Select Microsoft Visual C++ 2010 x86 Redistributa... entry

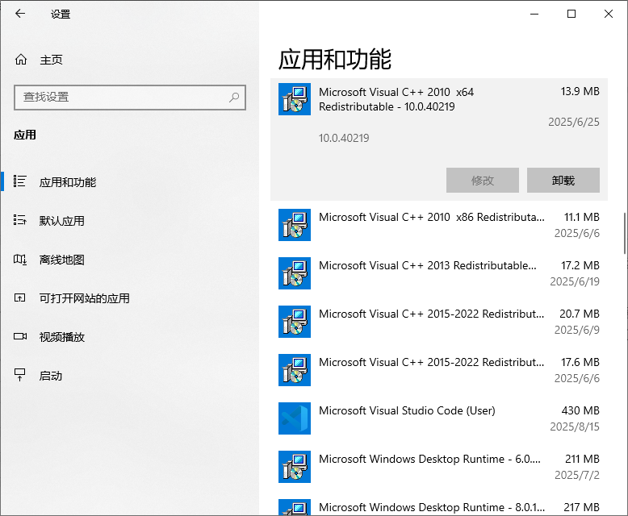pyautogui.click(x=439, y=225)
